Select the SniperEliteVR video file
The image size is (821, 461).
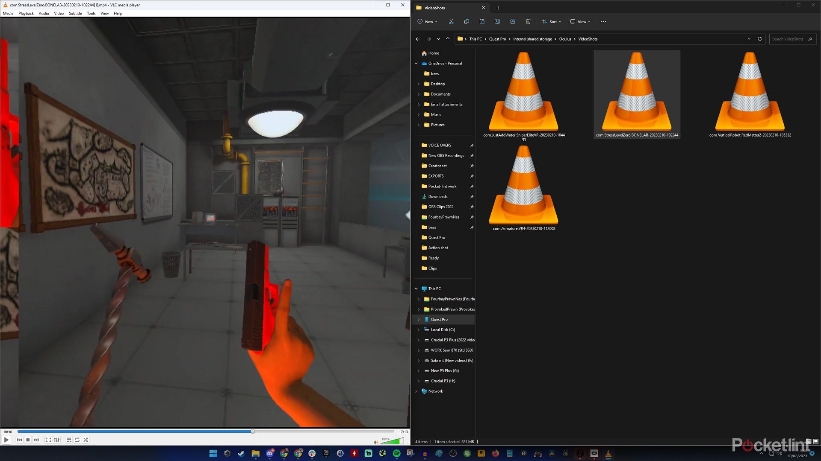point(524,96)
